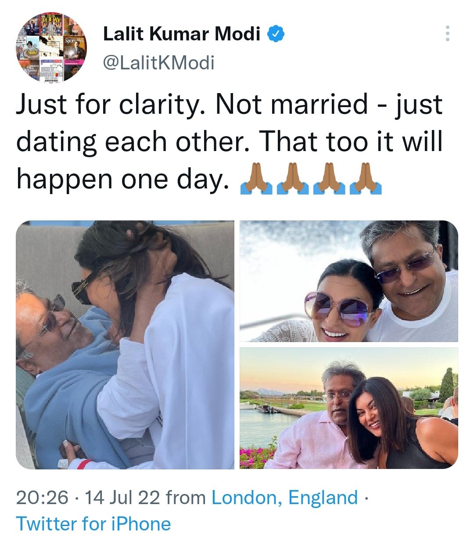Image resolution: width=474 pixels, height=548 pixels.
Task: Open the London, England location link
Action: pos(284,498)
